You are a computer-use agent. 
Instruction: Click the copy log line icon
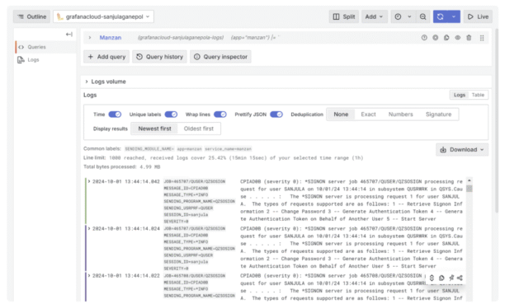[441, 278]
